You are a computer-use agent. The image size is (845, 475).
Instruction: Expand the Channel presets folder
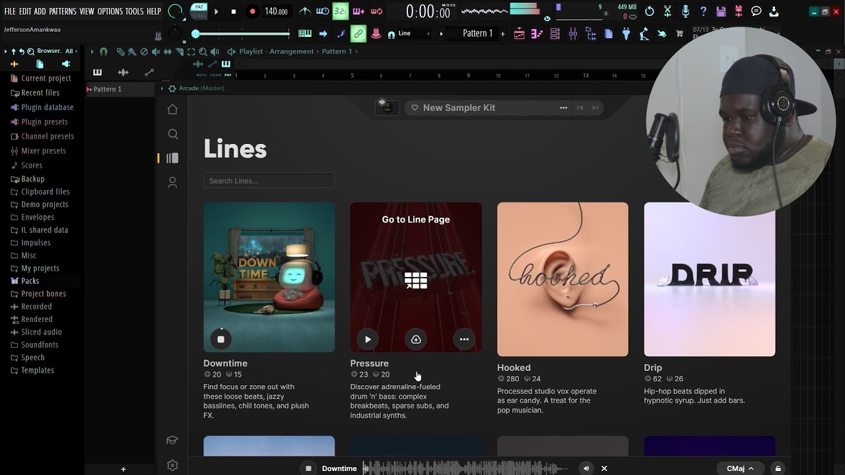click(x=48, y=136)
